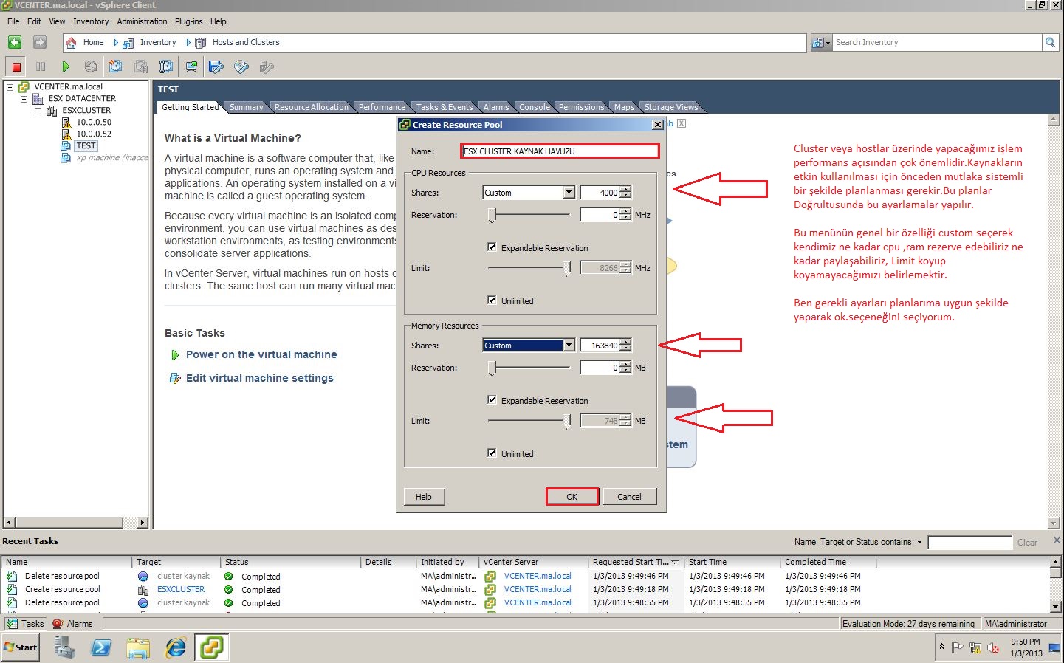Screen dimensions: 1064x663
Task: Switch to the Resource Allocation tab
Action: pos(311,106)
